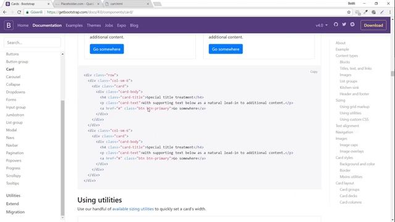This screenshot has height=222, width=395.
Task: Open Examples nav item
Action: click(x=74, y=25)
